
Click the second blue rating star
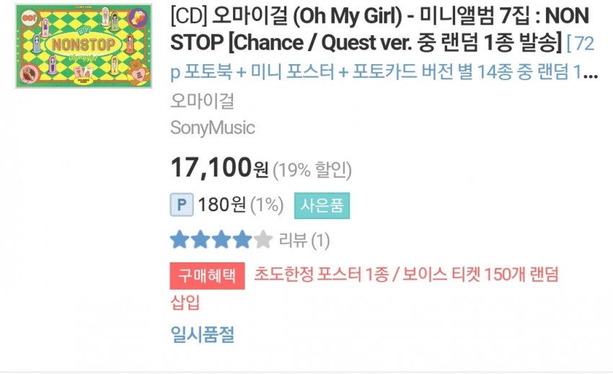coord(200,239)
